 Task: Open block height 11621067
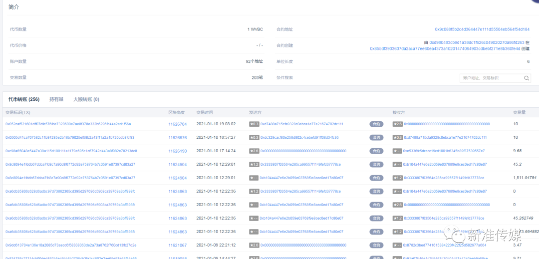178,245
